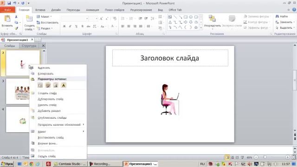Viewport: 297px width, 167px height.
Task: Click the Save icon in quick access toolbar
Action: coord(9,3)
